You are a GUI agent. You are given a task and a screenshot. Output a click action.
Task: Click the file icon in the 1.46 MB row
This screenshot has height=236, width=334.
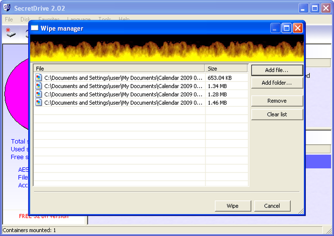[38, 102]
